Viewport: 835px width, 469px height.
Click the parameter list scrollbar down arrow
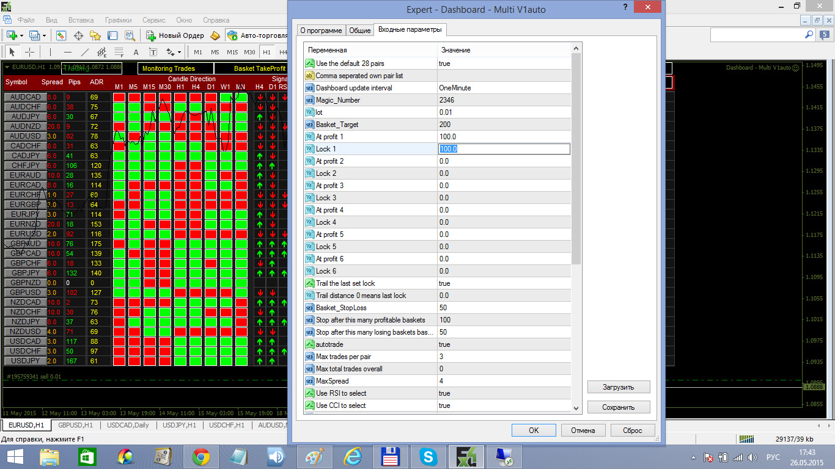click(576, 408)
